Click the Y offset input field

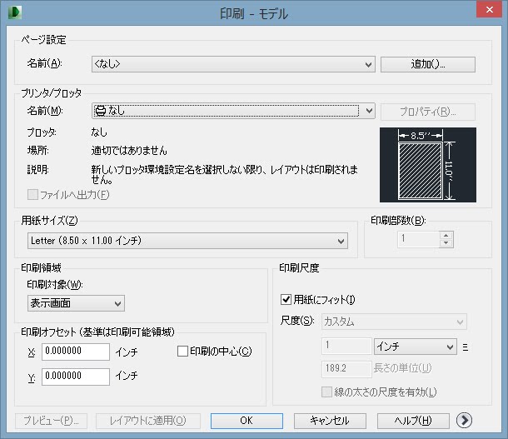point(76,377)
